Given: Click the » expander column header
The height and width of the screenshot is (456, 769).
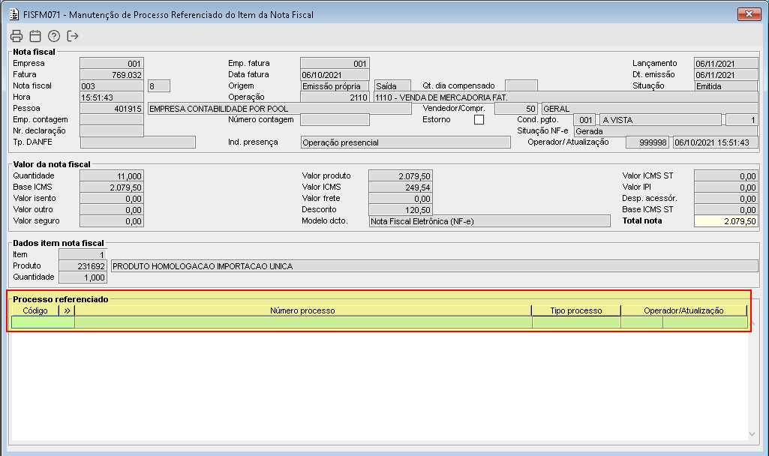Looking at the screenshot, I should [68, 310].
